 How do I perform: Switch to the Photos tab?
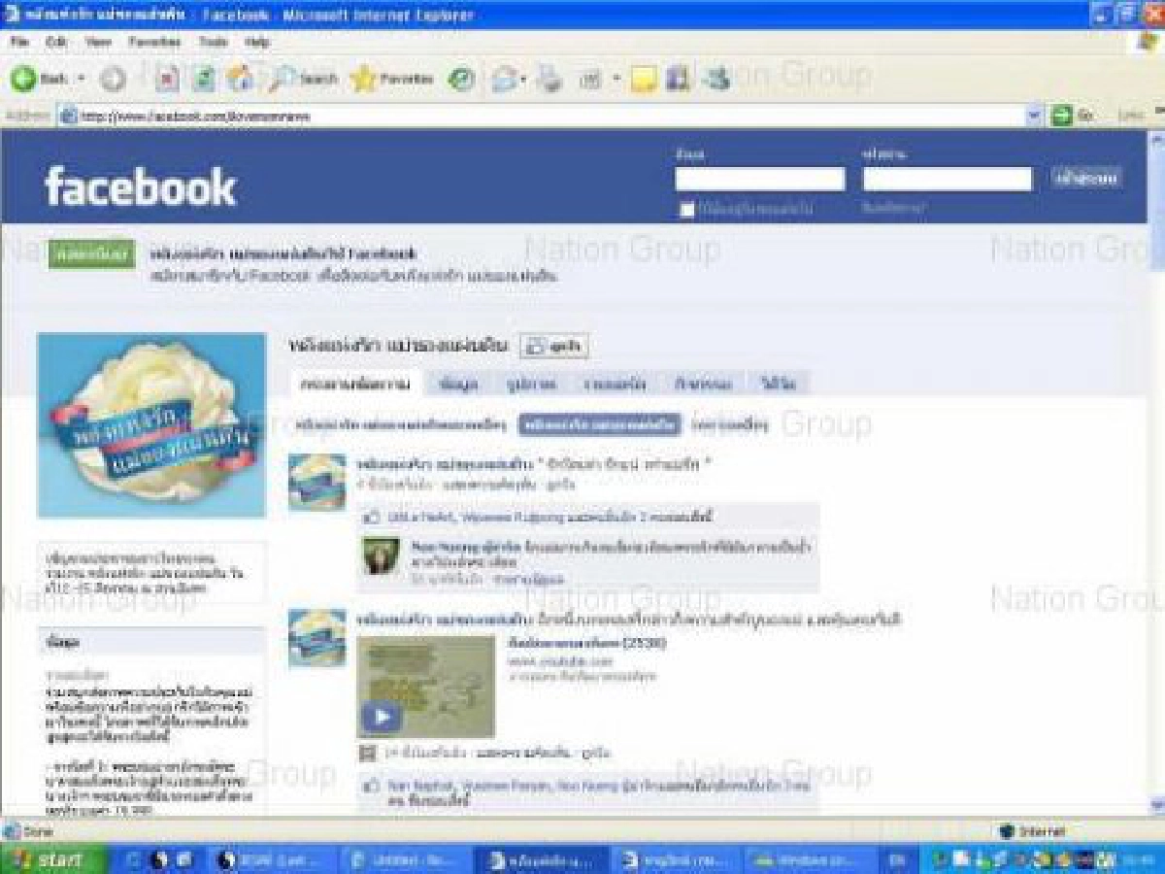(531, 384)
